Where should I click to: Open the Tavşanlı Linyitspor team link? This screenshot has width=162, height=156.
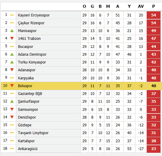point(33,133)
